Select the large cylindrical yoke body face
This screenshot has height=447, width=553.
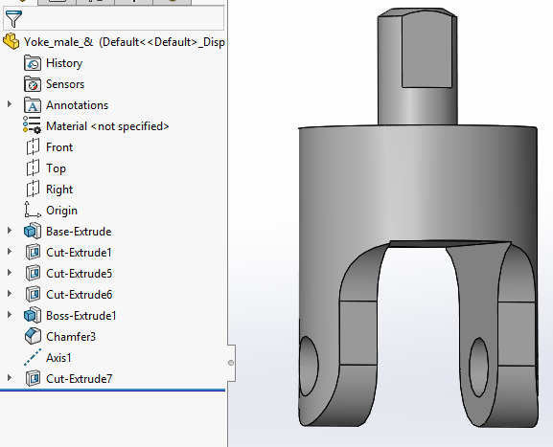coord(418,183)
